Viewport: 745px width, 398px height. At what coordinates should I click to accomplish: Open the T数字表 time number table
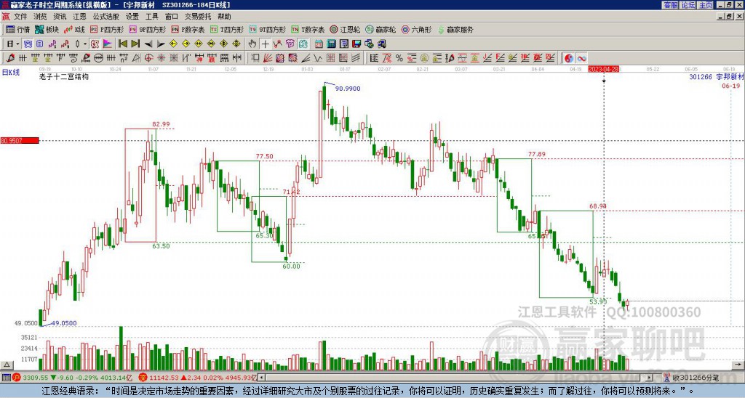click(308, 29)
